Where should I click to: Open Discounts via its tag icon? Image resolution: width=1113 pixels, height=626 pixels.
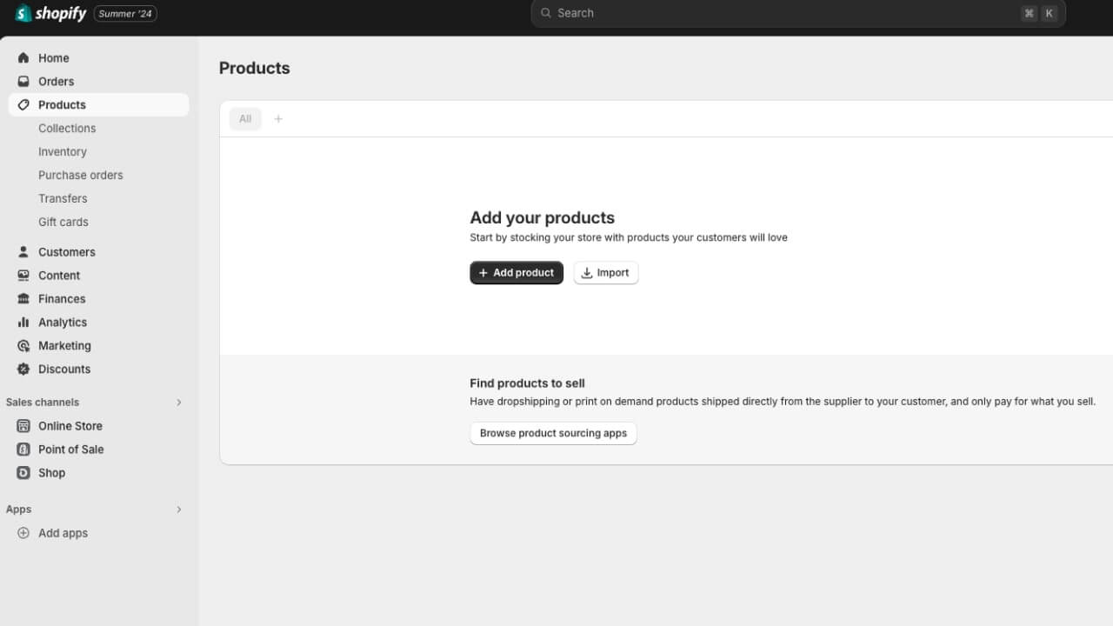point(23,369)
